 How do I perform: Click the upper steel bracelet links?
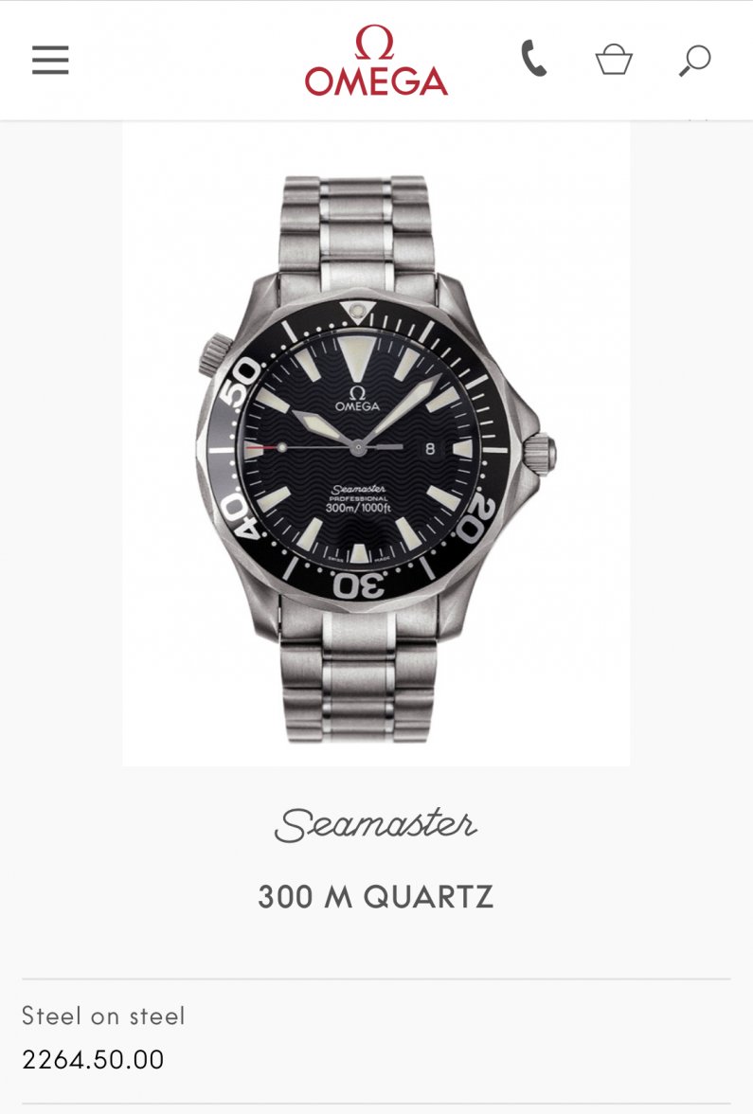[355, 231]
